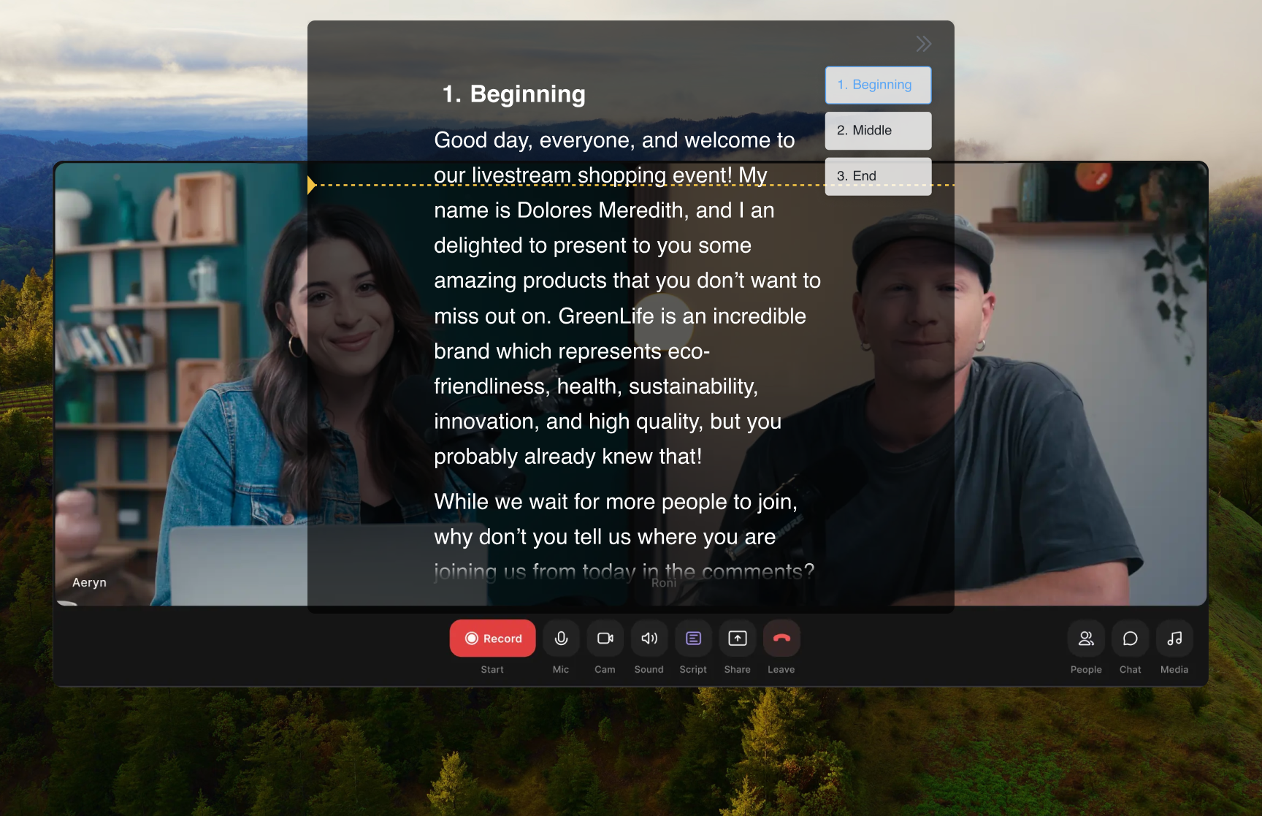The height and width of the screenshot is (816, 1262).
Task: Open the People panel icon
Action: tap(1086, 638)
